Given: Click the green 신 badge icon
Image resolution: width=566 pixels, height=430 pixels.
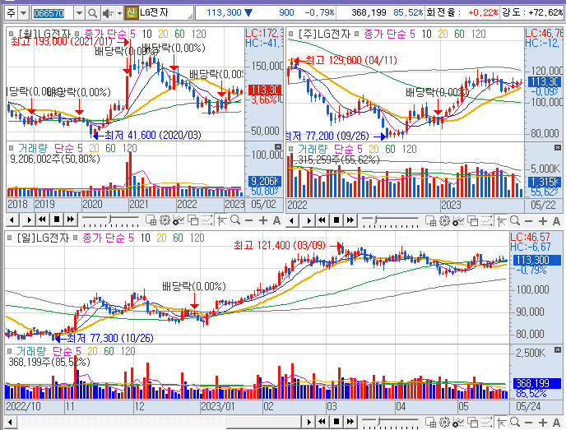Looking at the screenshot, I should pos(131,13).
